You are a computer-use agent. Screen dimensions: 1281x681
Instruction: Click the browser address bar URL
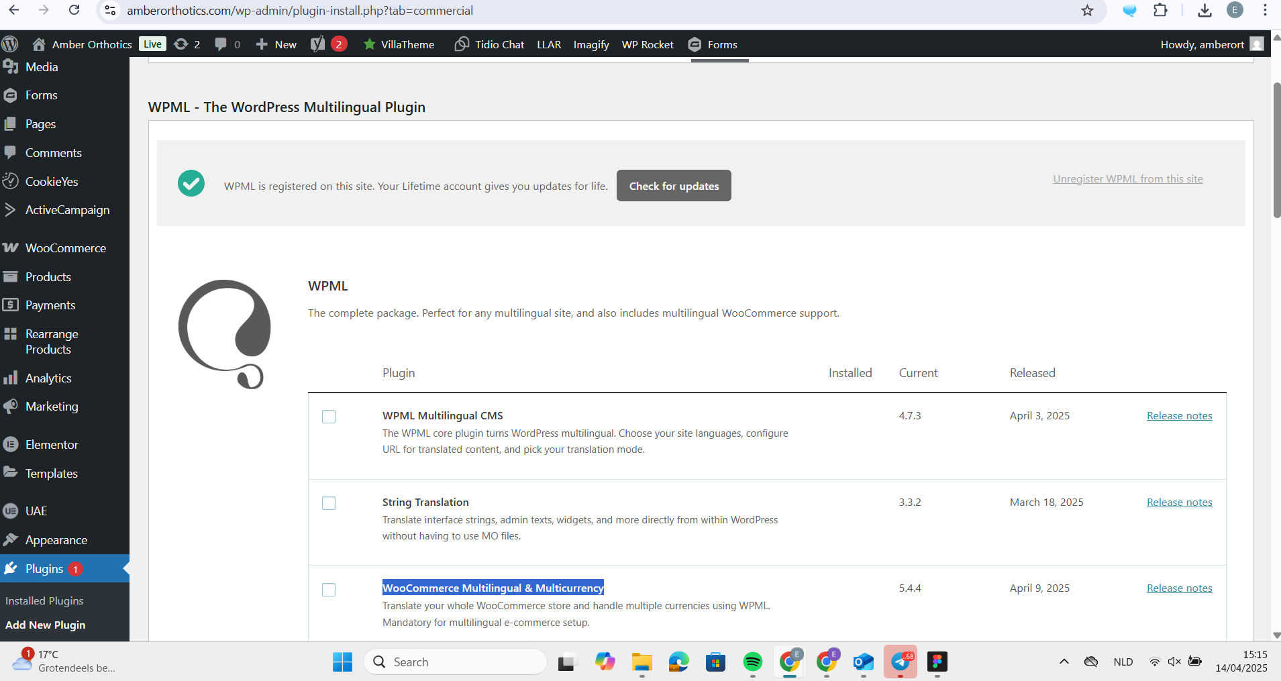300,11
